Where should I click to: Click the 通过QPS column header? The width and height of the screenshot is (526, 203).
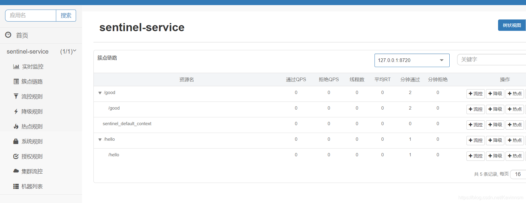296,80
